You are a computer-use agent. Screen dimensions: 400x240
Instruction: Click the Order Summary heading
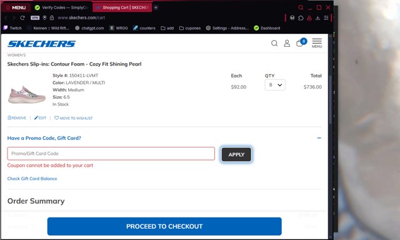36,201
